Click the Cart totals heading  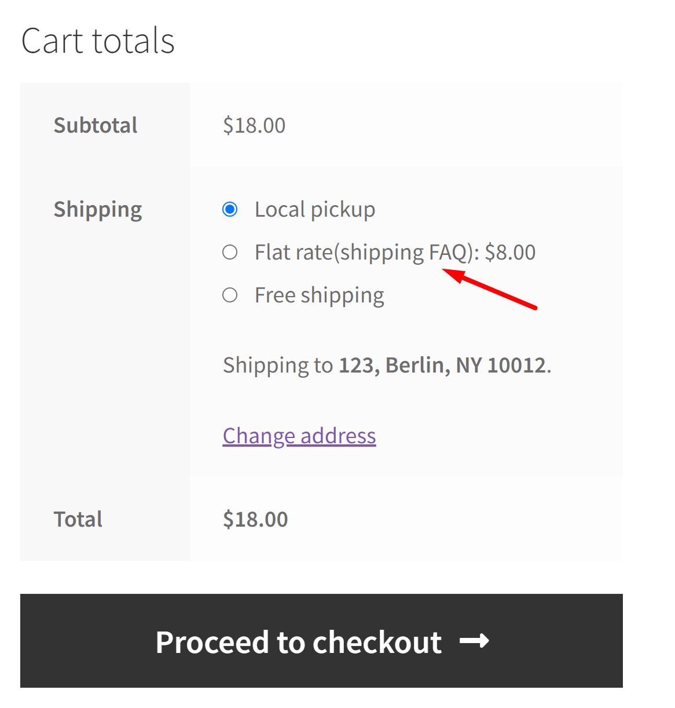pos(97,41)
